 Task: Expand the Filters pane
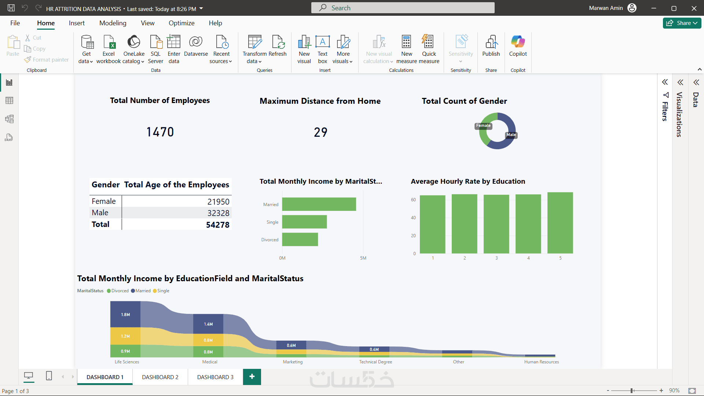click(x=665, y=82)
